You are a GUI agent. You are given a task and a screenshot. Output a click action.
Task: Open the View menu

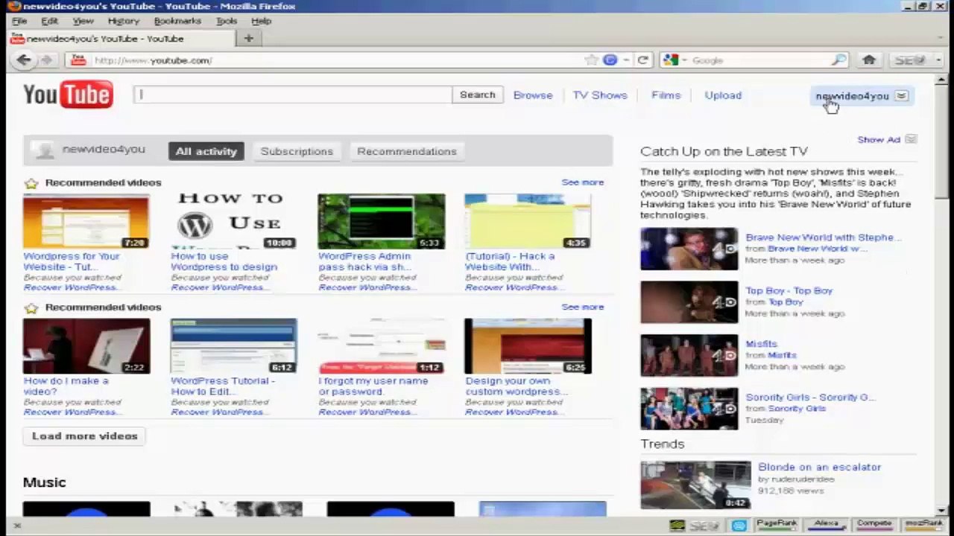(x=83, y=21)
